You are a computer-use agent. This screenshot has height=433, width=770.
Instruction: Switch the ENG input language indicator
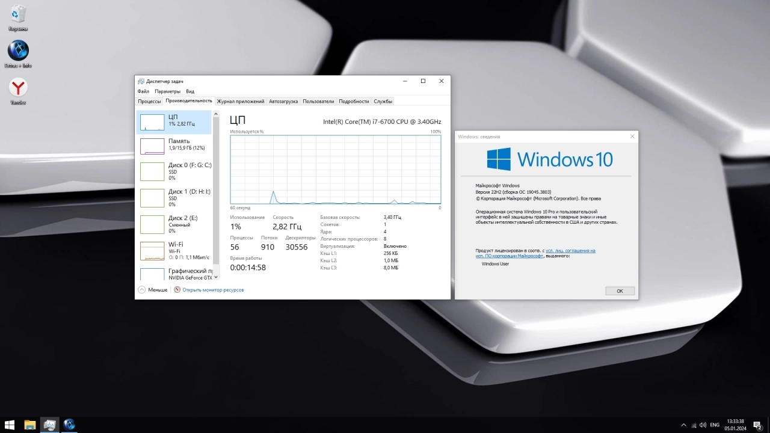(x=715, y=425)
